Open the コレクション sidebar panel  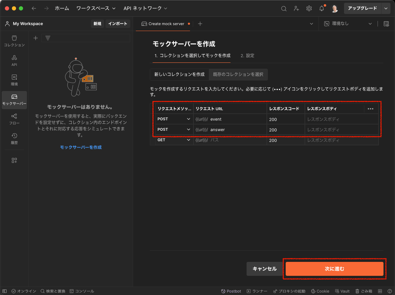coord(14,41)
